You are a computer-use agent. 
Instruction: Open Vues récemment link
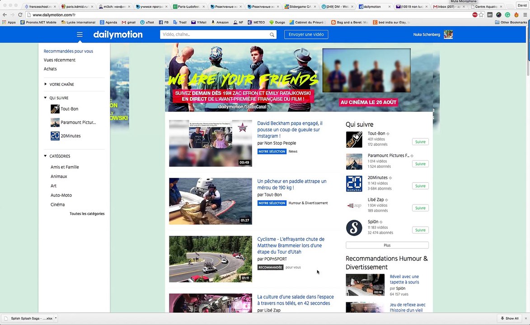click(x=60, y=60)
